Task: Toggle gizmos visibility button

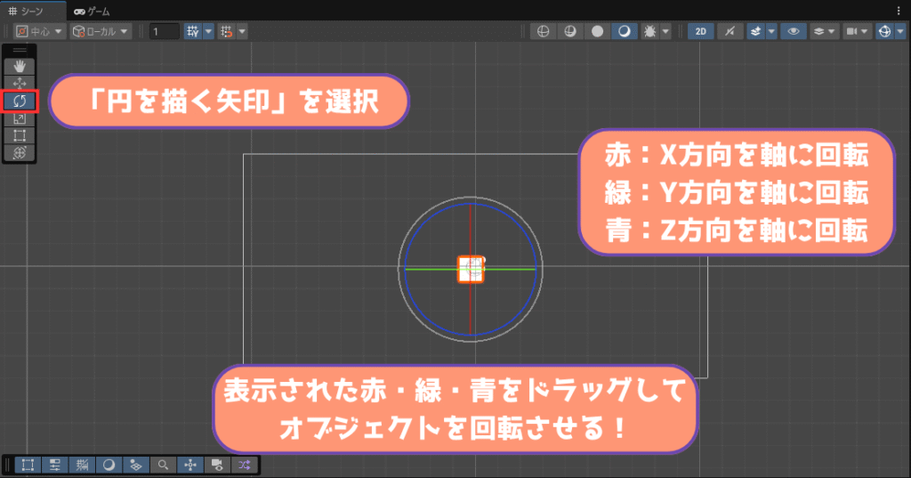Action: coord(884,31)
